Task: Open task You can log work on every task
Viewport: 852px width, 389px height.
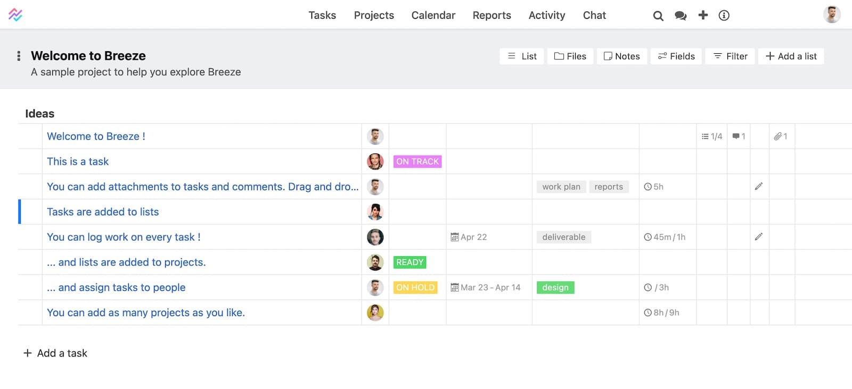Action: point(124,237)
